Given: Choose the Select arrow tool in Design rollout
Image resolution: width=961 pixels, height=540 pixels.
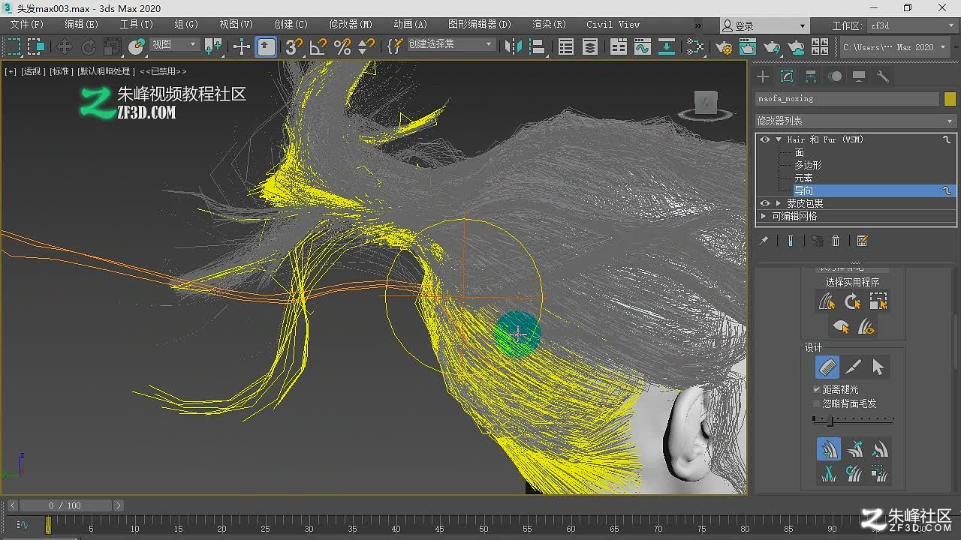Looking at the screenshot, I should pyautogui.click(x=878, y=367).
